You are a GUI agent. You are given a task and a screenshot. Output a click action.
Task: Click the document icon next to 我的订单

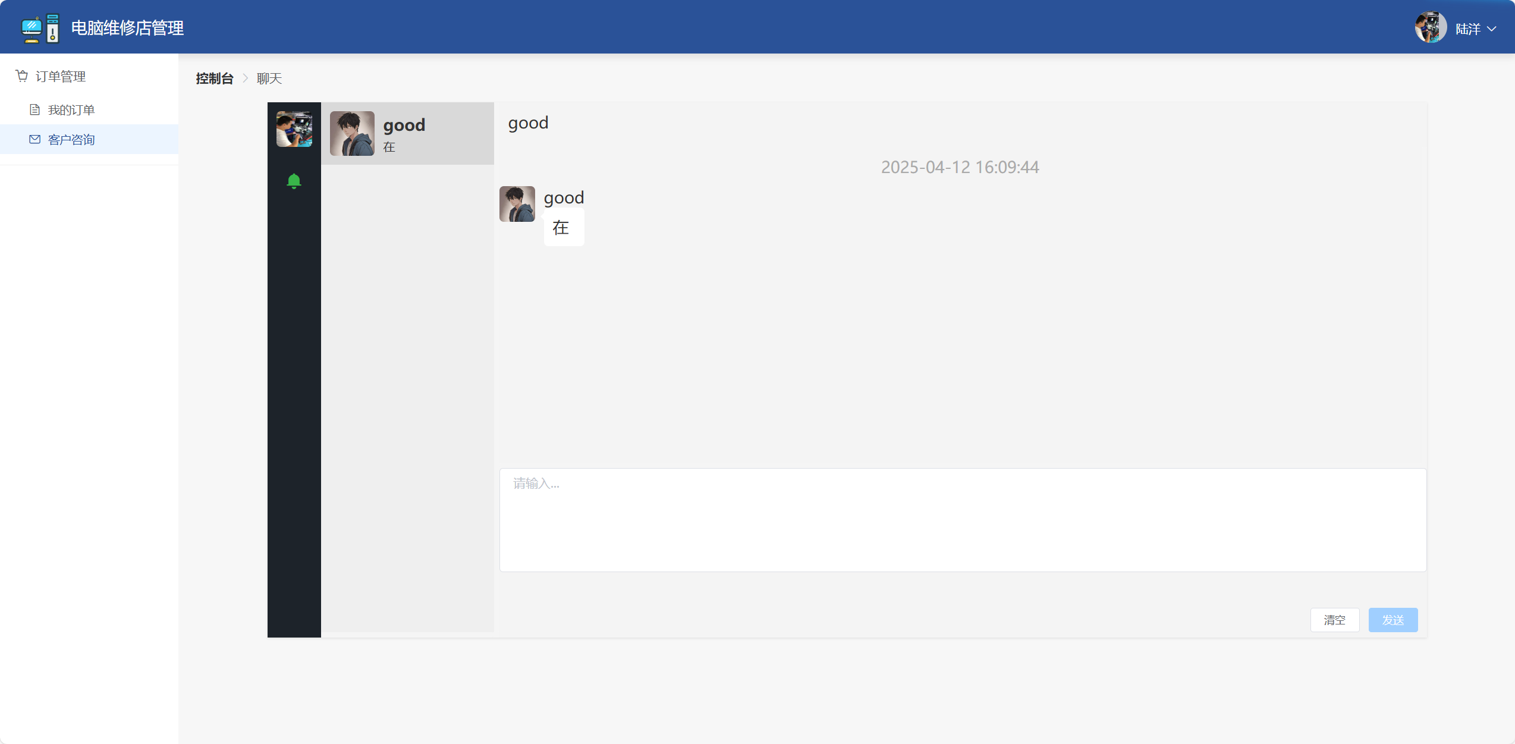[35, 109]
